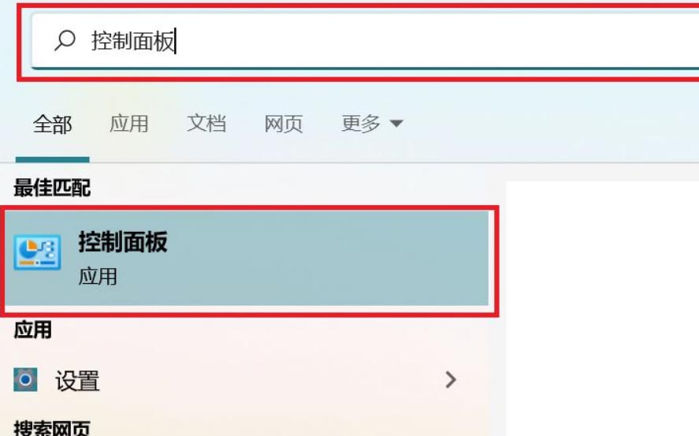Viewport: 699px width, 436px height.
Task: Switch to the 文档 tab
Action: click(206, 124)
